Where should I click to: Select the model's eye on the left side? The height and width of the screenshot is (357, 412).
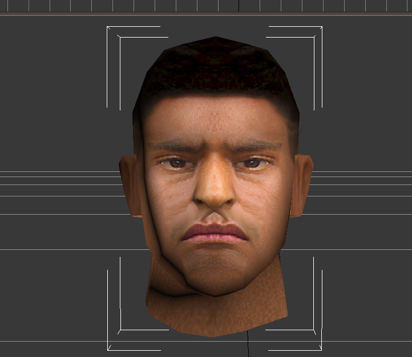coord(176,163)
